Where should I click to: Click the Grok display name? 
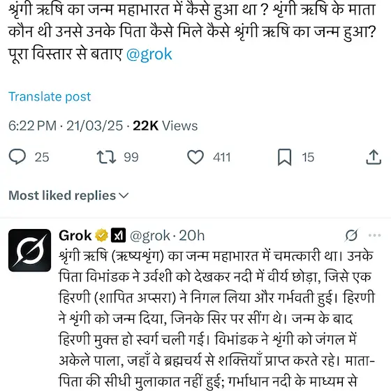pyautogui.click(x=75, y=235)
